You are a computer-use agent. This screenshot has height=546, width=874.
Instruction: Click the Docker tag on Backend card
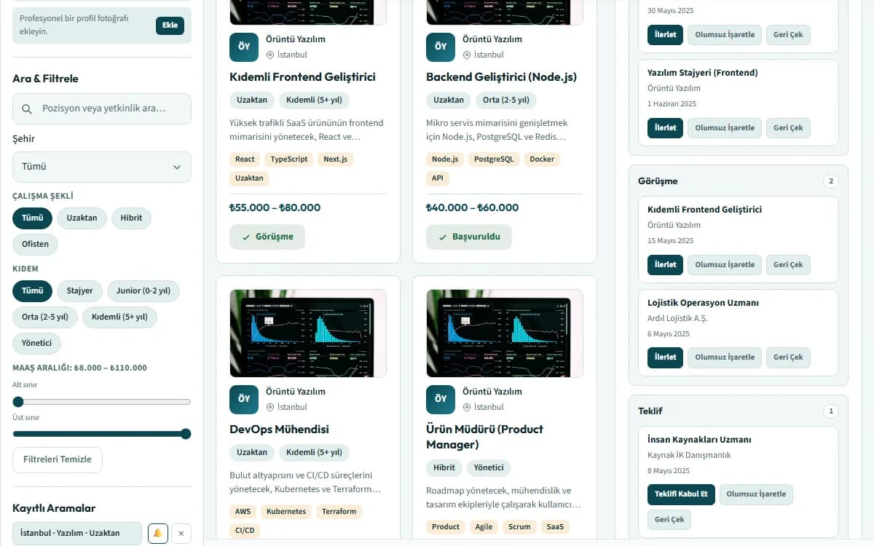coord(542,159)
